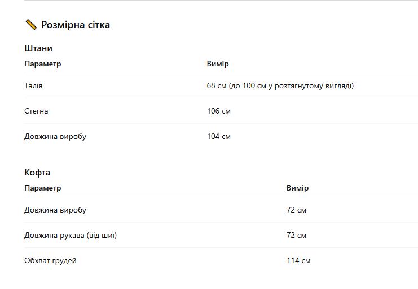The height and width of the screenshot is (289, 418).
Task: Select the Довжина рукава (від шиї) label
Action: coord(71,235)
